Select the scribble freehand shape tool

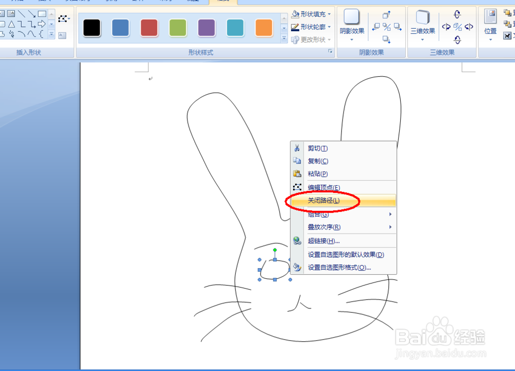pos(11,34)
